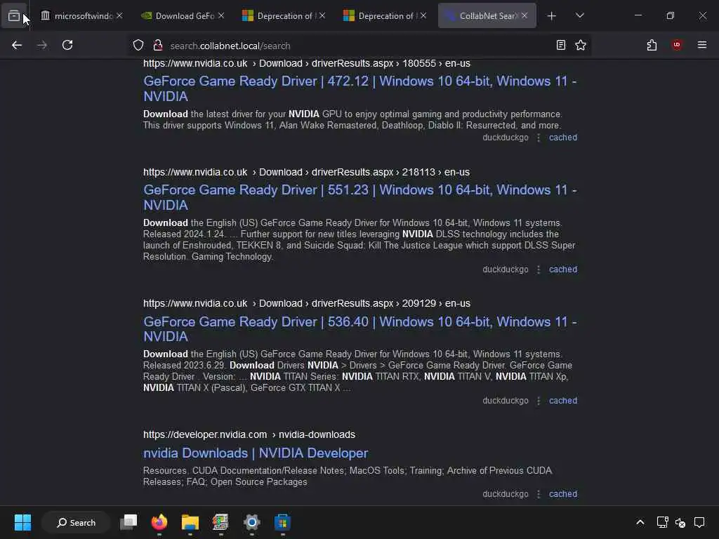Click URL path ending 180555 en-us

[x=306, y=63]
